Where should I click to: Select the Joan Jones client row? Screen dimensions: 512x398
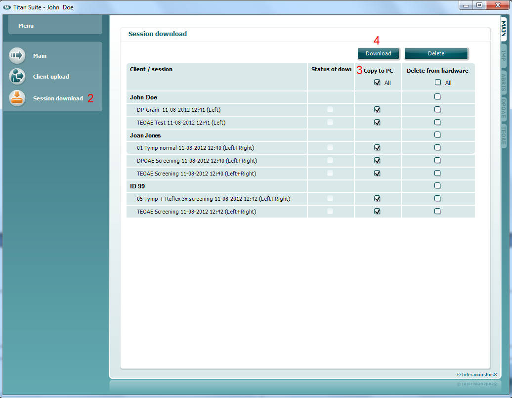(300, 135)
